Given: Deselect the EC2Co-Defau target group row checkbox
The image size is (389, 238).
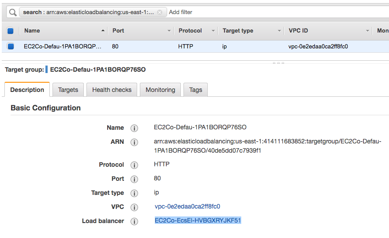Looking at the screenshot, I should [11, 46].
